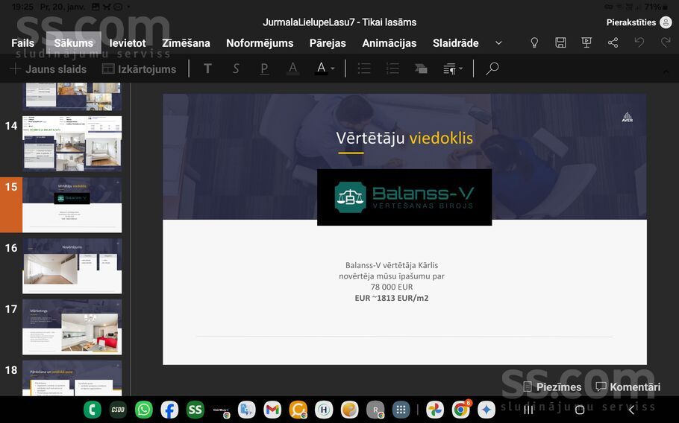
Task: Open WhatsApp from the taskbar
Action: tap(143, 410)
